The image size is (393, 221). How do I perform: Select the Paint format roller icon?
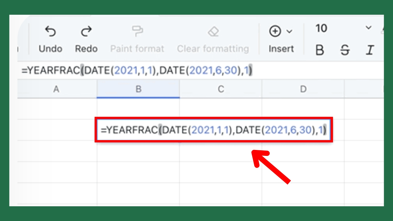coord(137,31)
